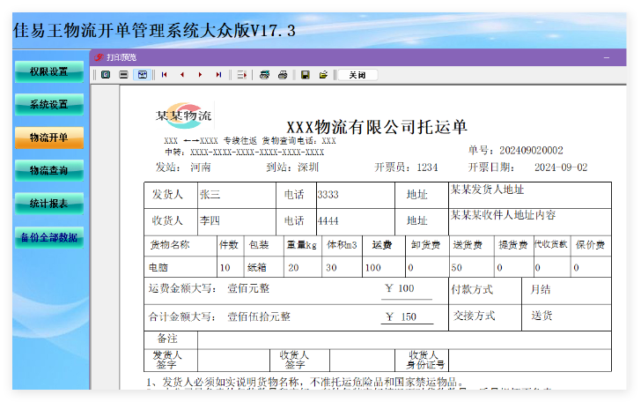Click the clerk number 1234

427,167
